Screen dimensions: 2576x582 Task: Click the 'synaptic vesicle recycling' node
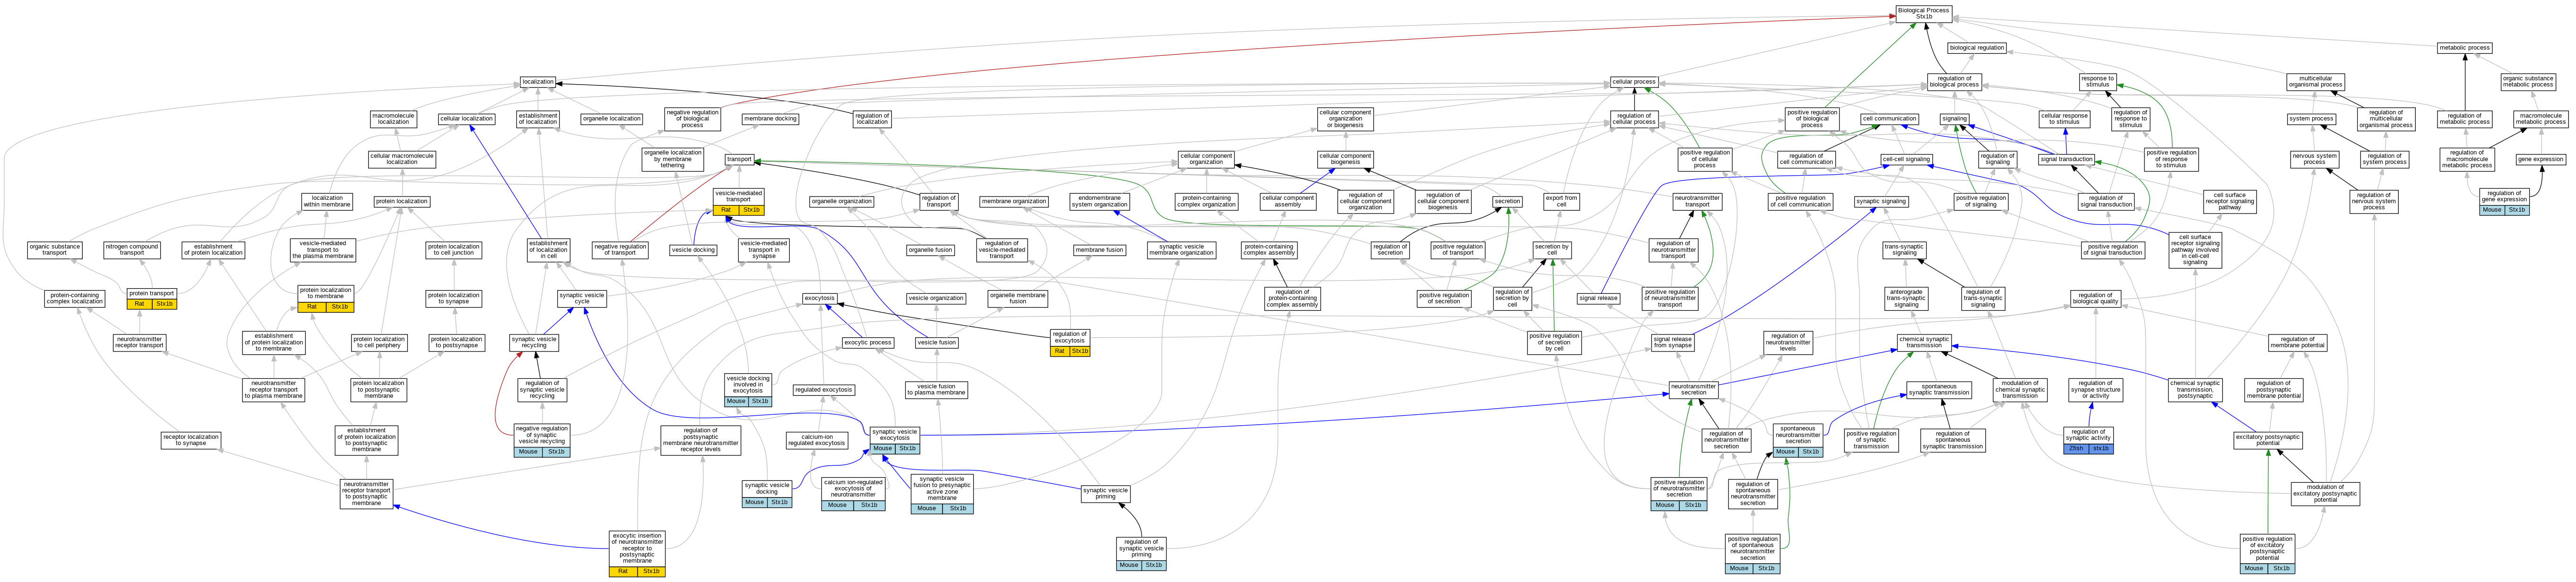534,342
